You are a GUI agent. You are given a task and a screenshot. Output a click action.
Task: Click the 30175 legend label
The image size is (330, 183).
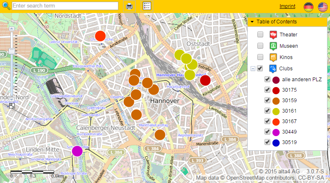point(289,90)
